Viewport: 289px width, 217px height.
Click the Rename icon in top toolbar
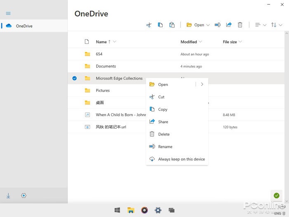click(x=218, y=25)
